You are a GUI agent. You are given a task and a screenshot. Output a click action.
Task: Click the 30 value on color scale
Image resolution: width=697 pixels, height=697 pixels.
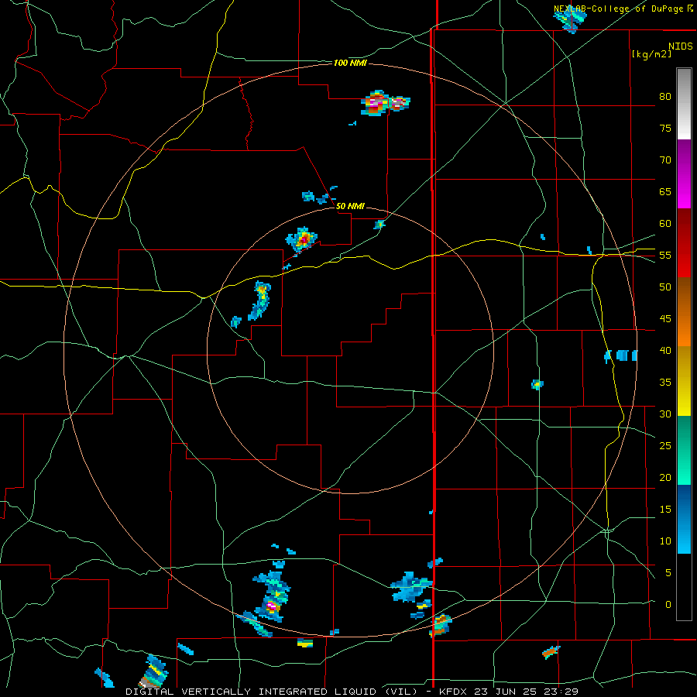click(665, 414)
